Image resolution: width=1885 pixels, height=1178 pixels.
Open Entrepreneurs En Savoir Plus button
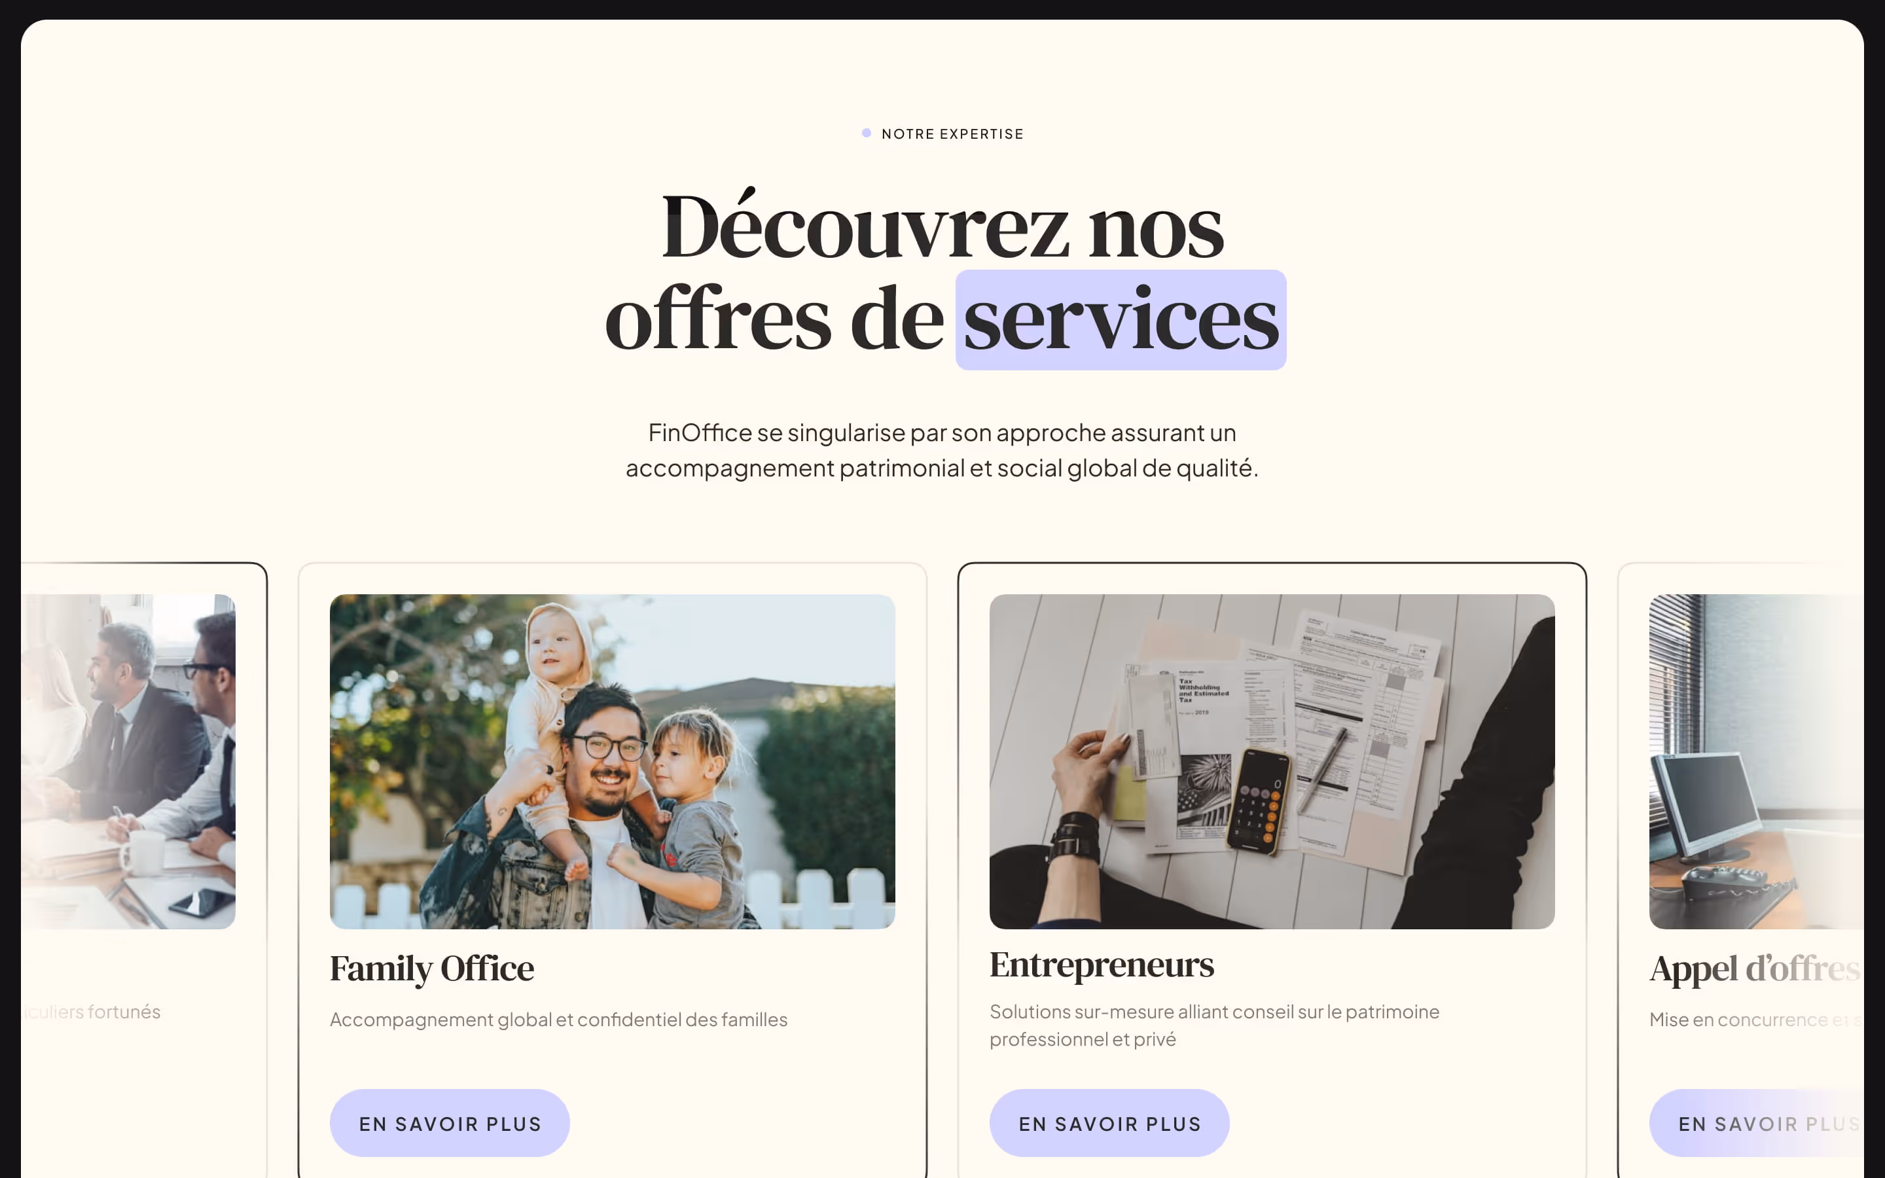[x=1109, y=1122]
